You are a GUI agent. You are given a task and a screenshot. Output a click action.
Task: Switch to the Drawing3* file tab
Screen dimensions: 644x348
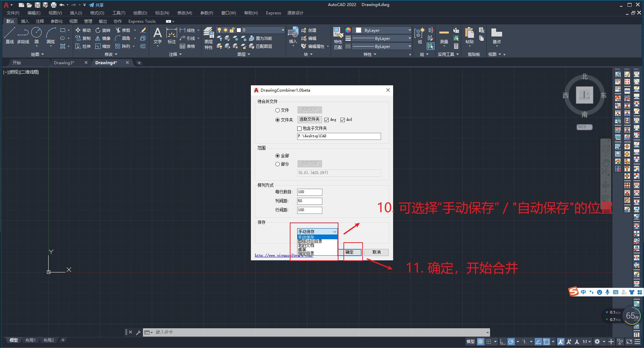click(64, 63)
